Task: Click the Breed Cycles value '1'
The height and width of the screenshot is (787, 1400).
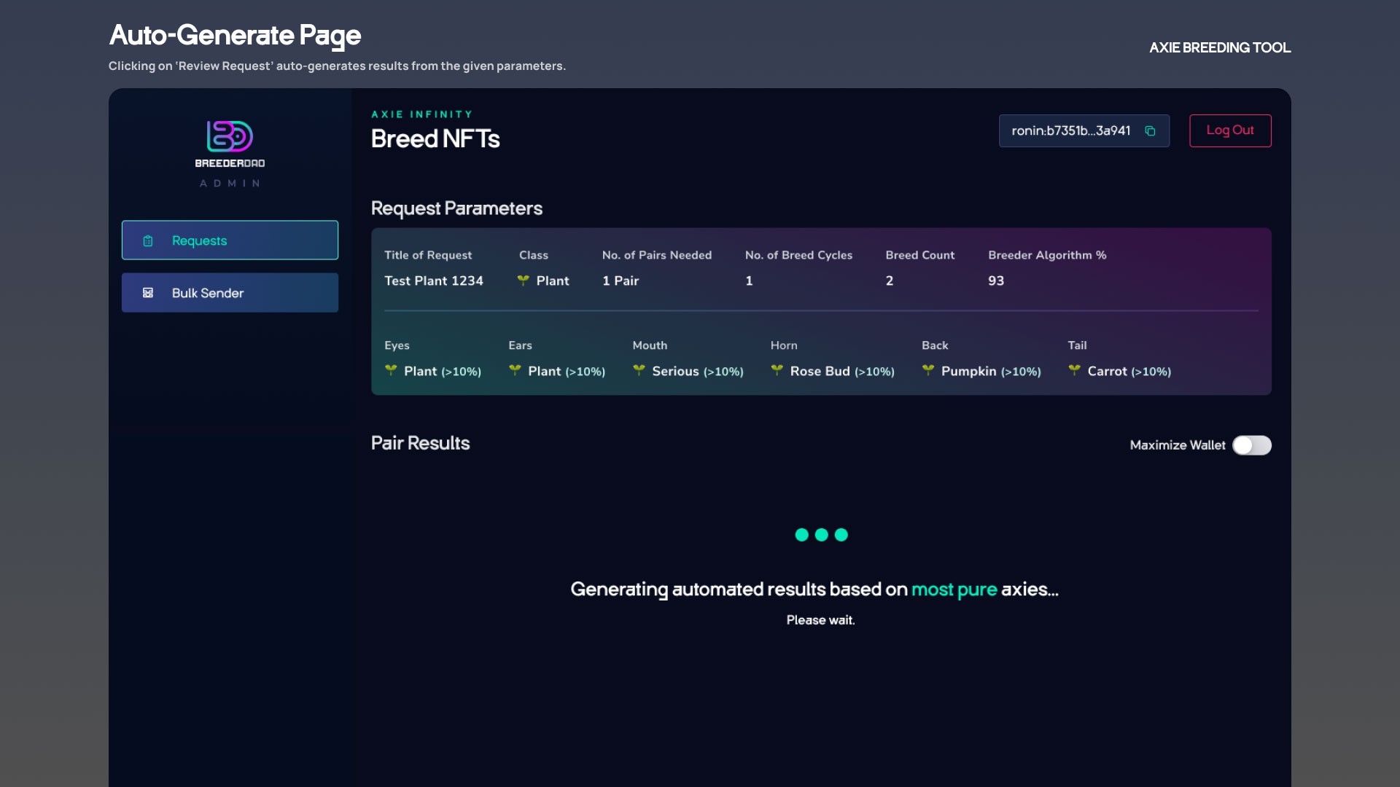Action: click(x=749, y=281)
